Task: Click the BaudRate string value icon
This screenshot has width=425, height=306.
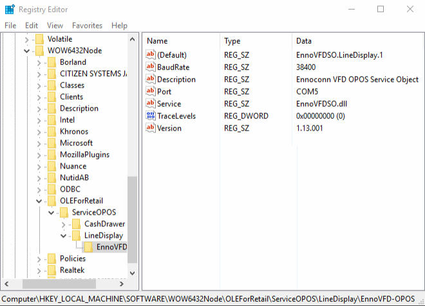Action: [151, 67]
